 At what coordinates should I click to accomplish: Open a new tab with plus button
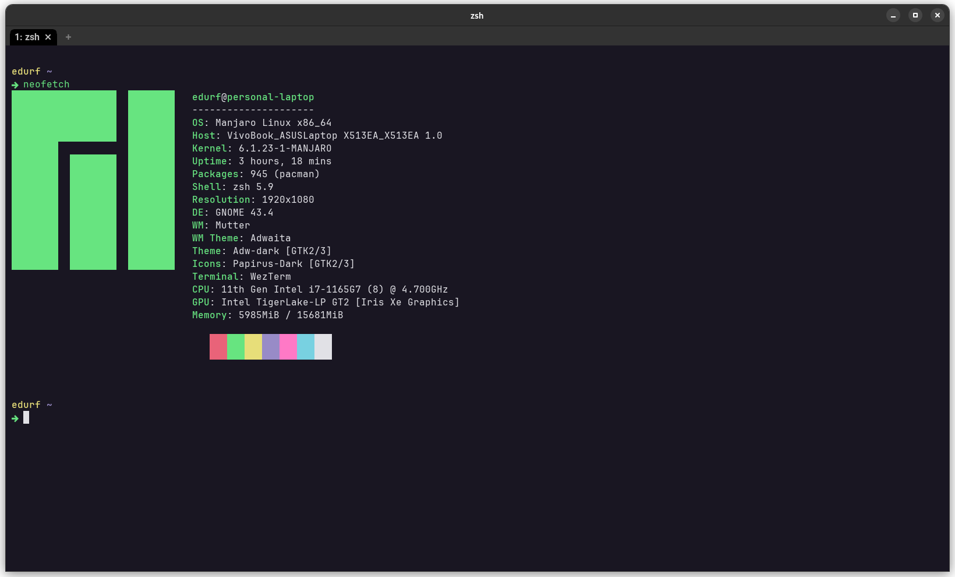[x=68, y=37]
